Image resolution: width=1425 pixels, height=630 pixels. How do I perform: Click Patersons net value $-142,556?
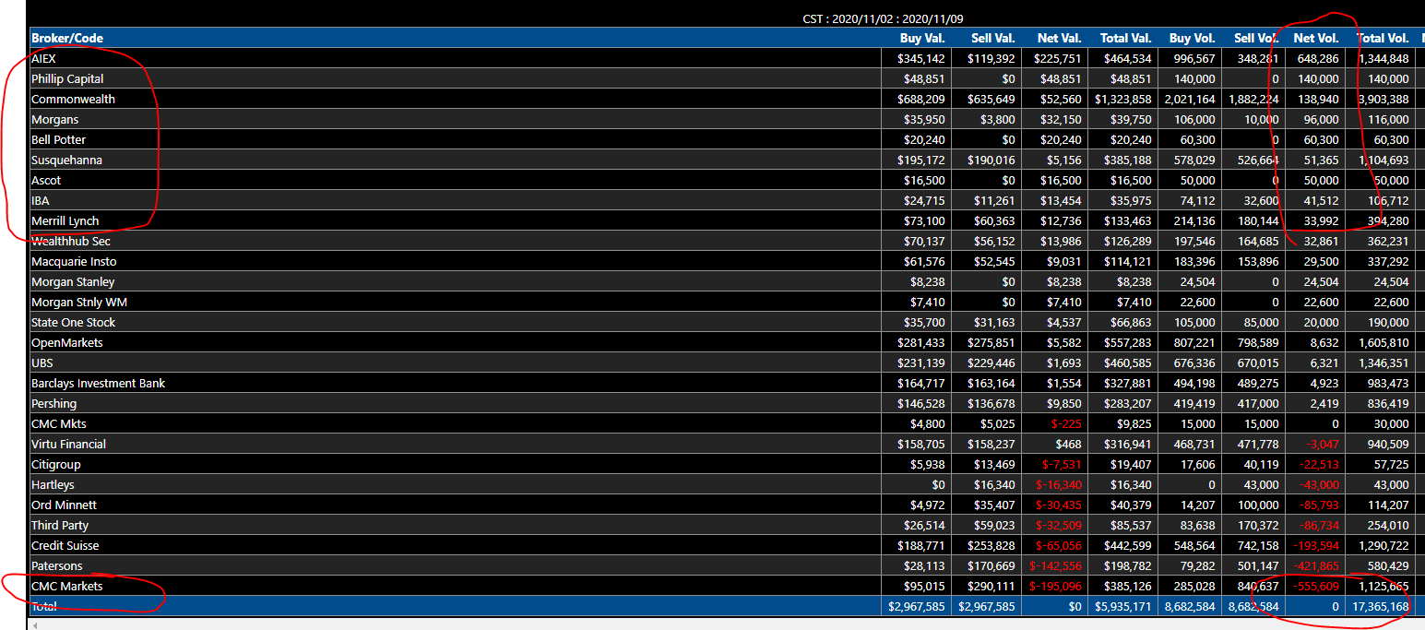1056,565
